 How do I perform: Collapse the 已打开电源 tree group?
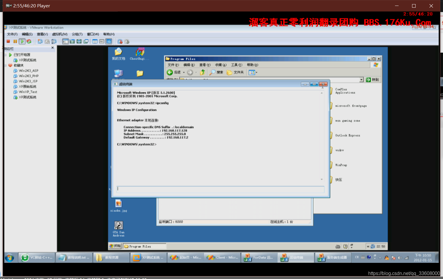click(5, 55)
